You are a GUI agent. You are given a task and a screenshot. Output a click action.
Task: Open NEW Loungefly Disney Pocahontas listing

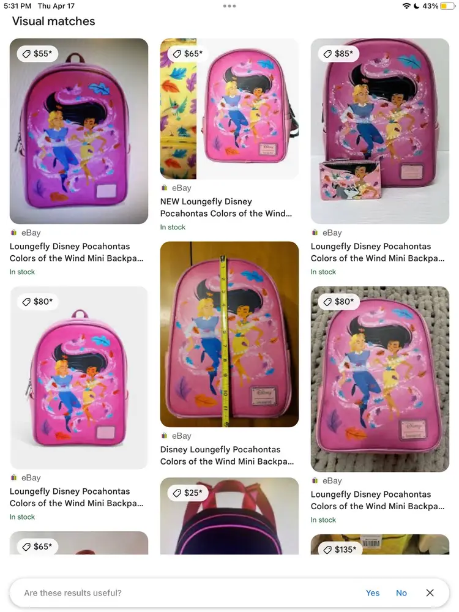(226, 207)
